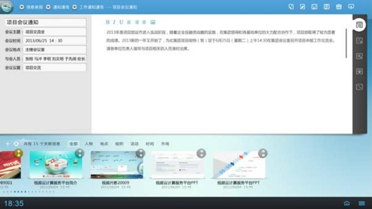Open the white document PPT thumbnail

pos(178,165)
